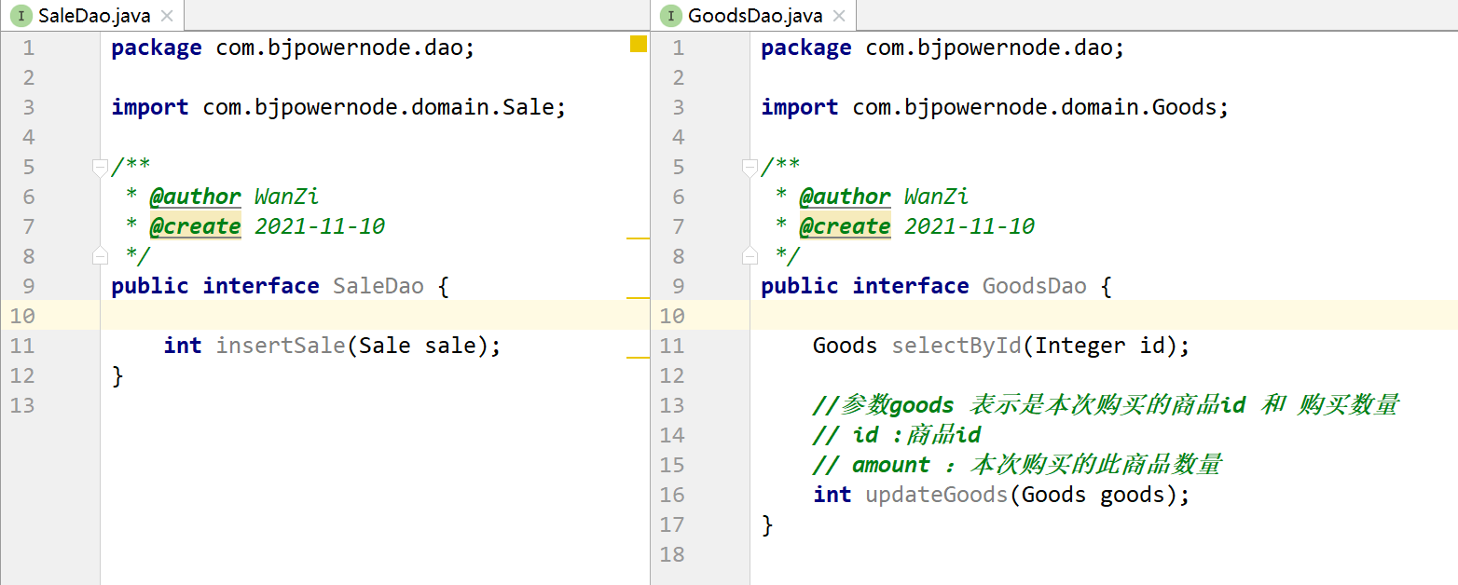Click @create tag in SaleDao.java
The width and height of the screenshot is (1458, 585).
[196, 226]
